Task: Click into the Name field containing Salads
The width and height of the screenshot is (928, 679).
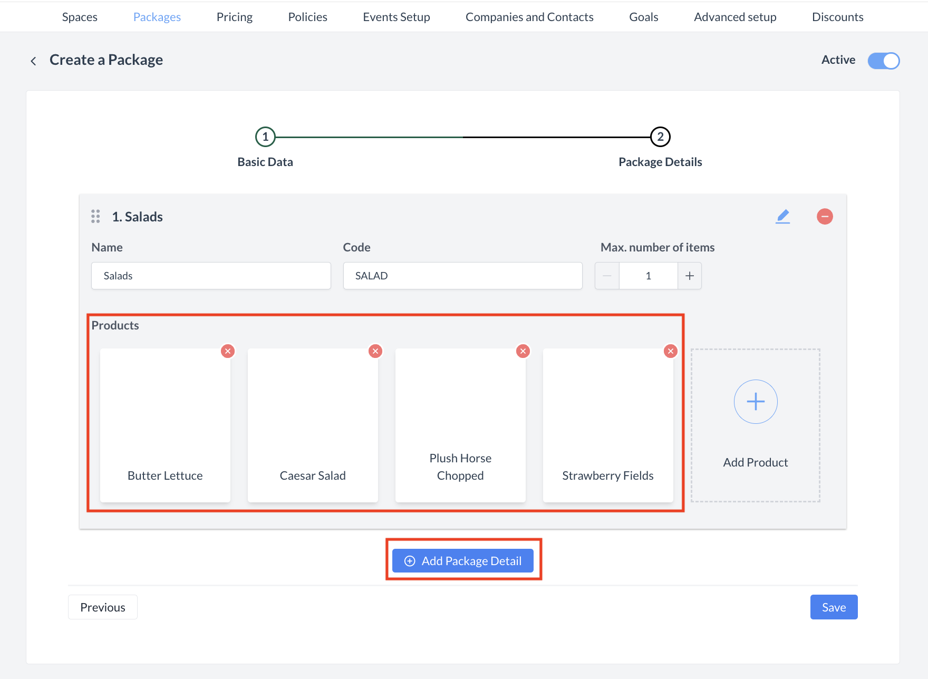Action: 211,276
